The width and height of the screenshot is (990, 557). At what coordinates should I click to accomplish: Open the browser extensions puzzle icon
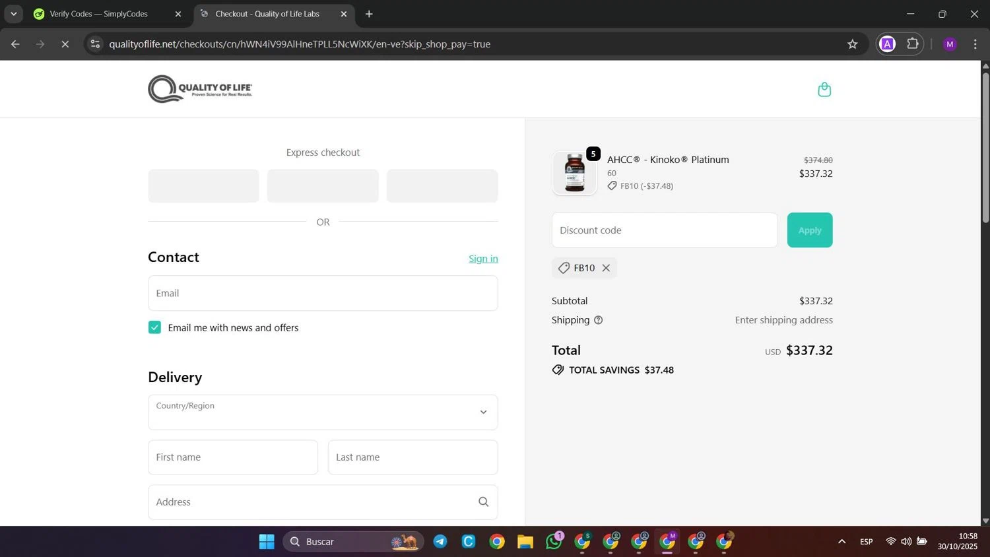coord(912,44)
